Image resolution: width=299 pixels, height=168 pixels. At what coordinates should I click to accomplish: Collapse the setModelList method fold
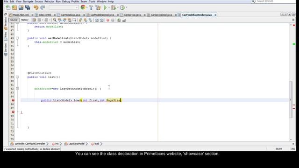pos(17,38)
